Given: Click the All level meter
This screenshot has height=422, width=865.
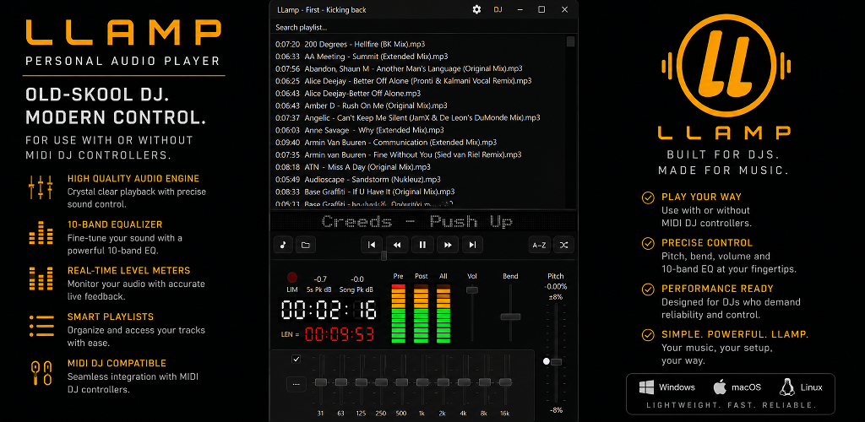Looking at the screenshot, I should (x=443, y=313).
